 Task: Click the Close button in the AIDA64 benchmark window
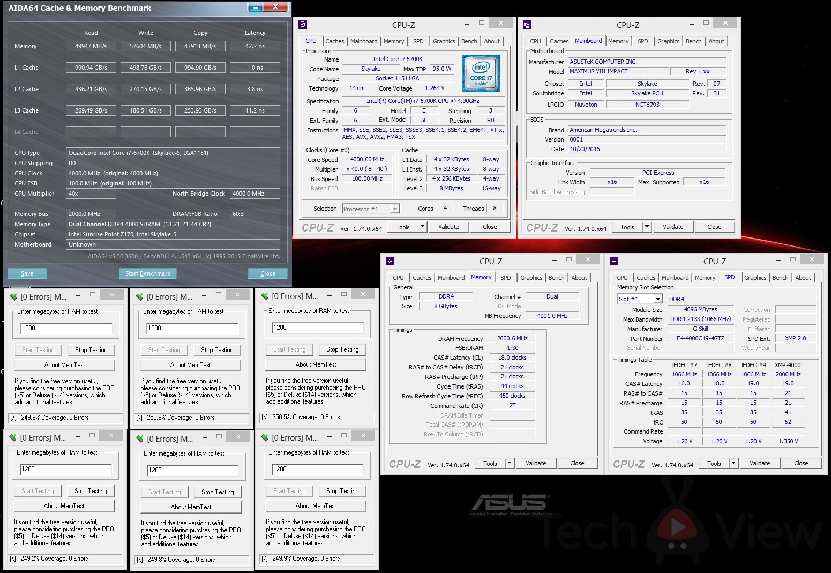click(x=268, y=273)
